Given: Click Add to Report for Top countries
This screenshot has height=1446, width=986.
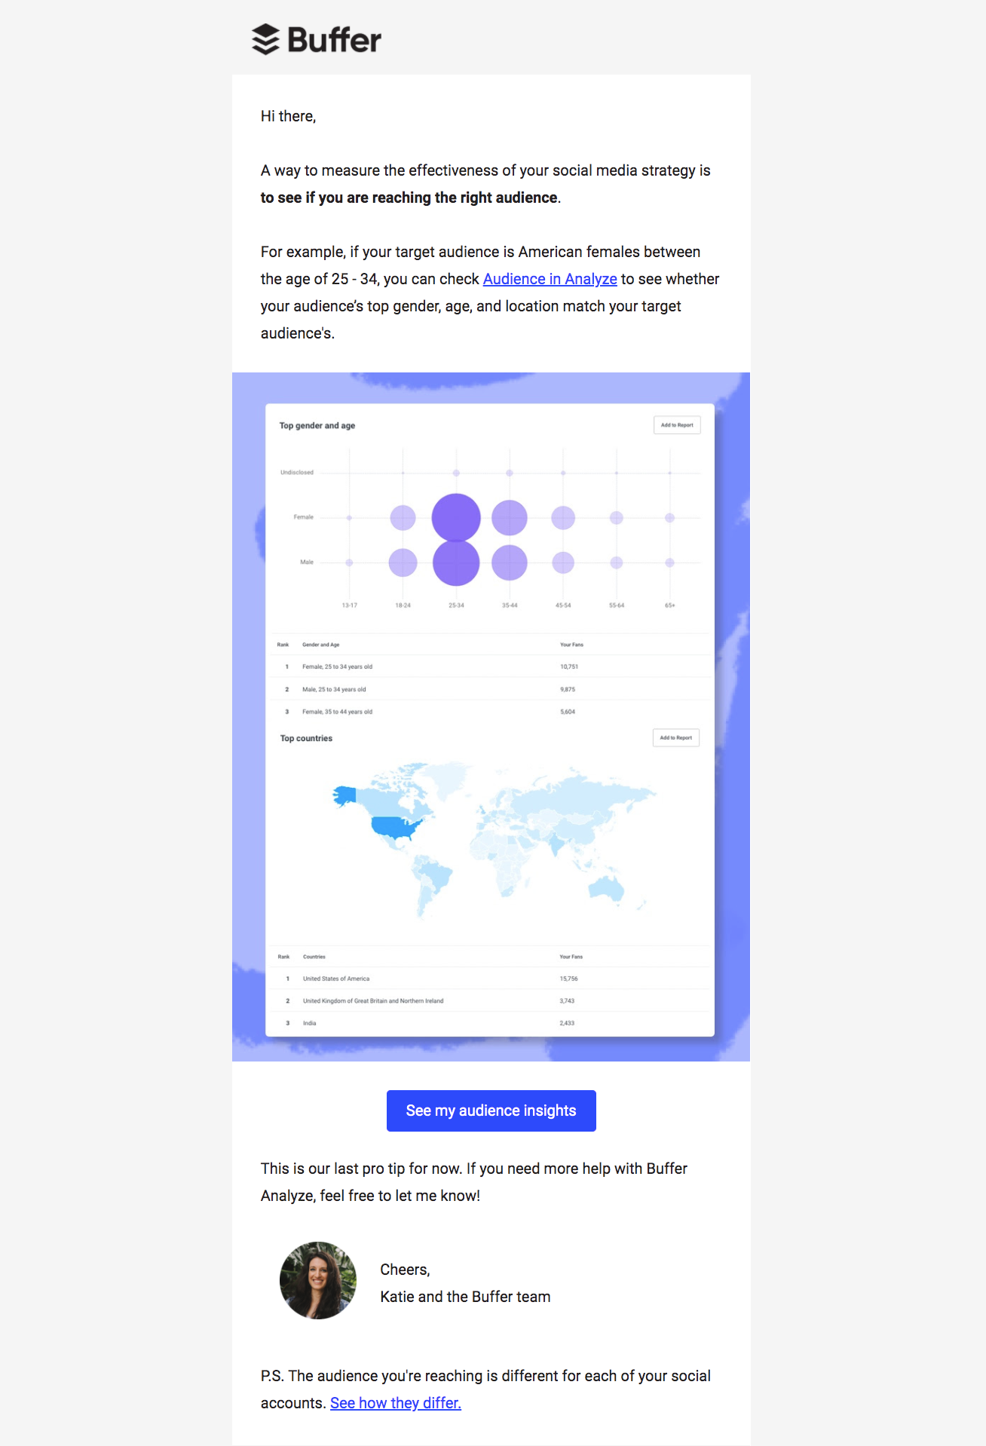Looking at the screenshot, I should click(x=675, y=737).
